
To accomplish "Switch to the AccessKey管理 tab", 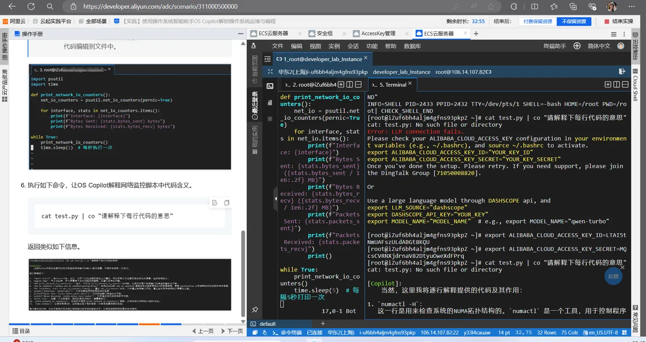I will pyautogui.click(x=378, y=33).
